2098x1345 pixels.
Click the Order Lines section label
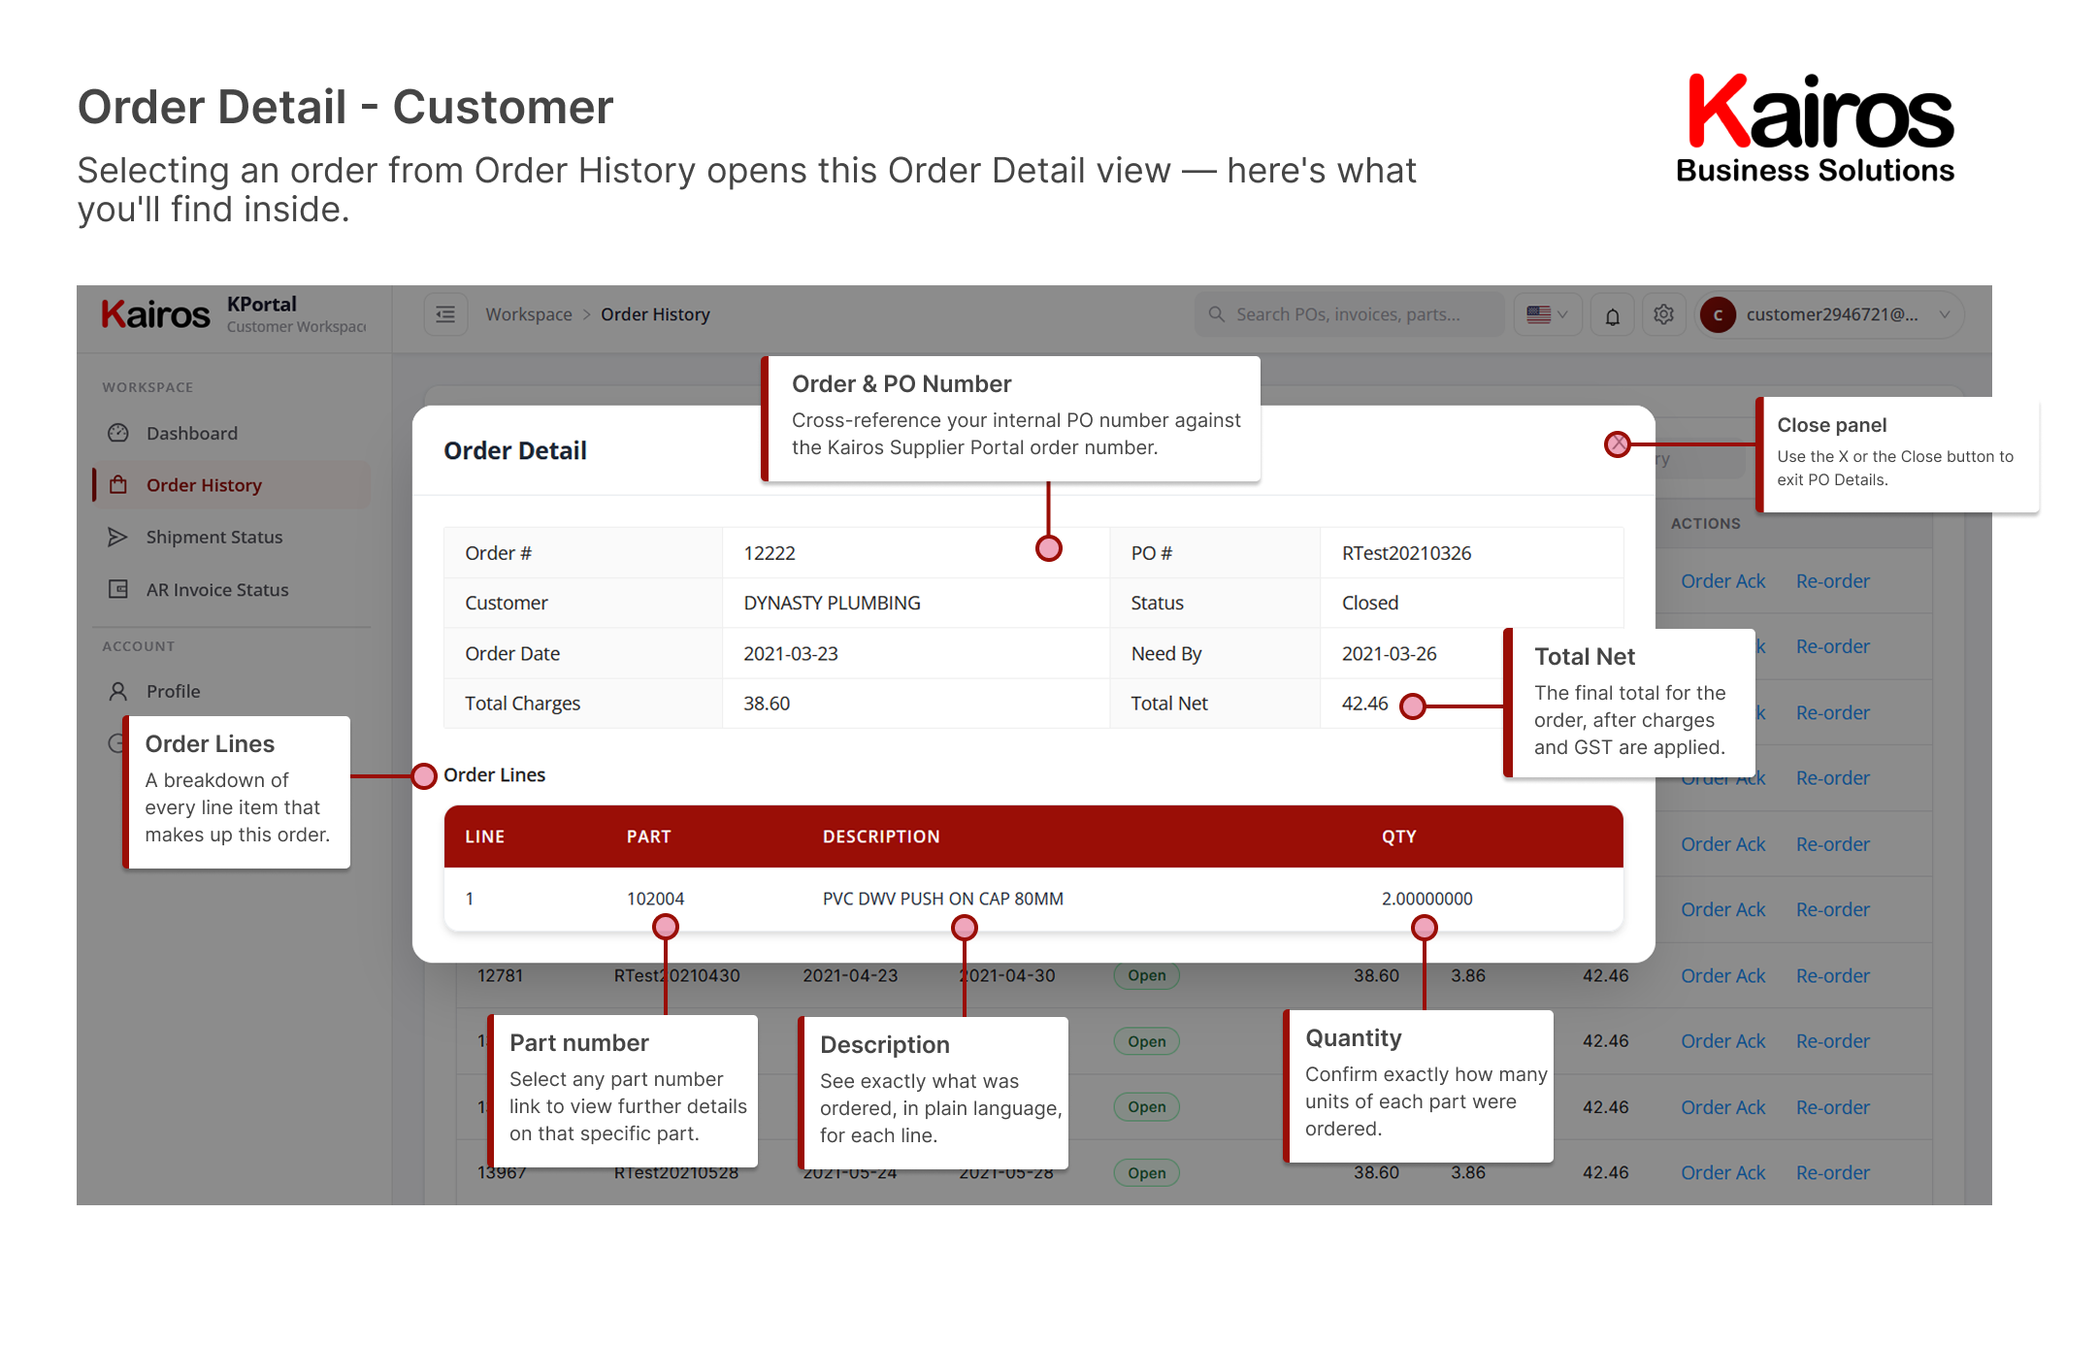tap(494, 774)
